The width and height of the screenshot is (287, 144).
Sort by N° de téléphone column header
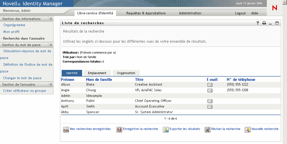[241, 79]
